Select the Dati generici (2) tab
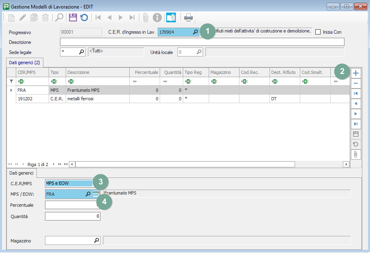This screenshot has width=370, height=253. (25, 62)
